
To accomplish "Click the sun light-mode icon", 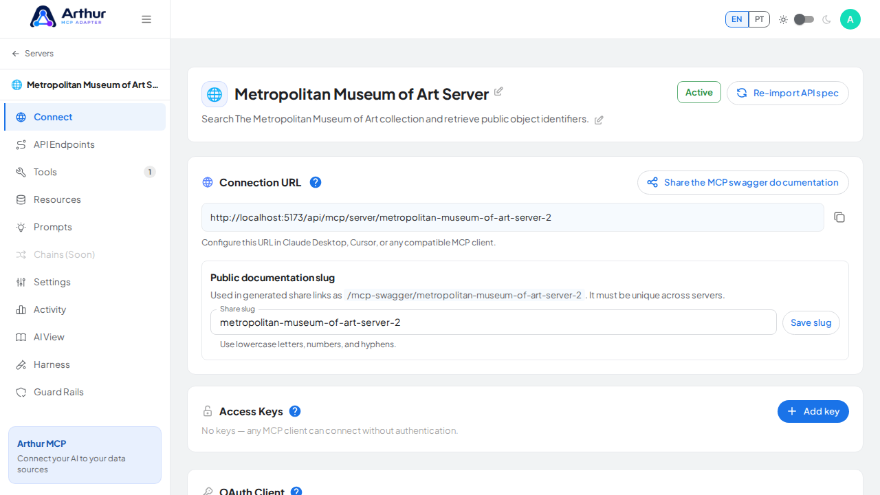I will point(783,19).
